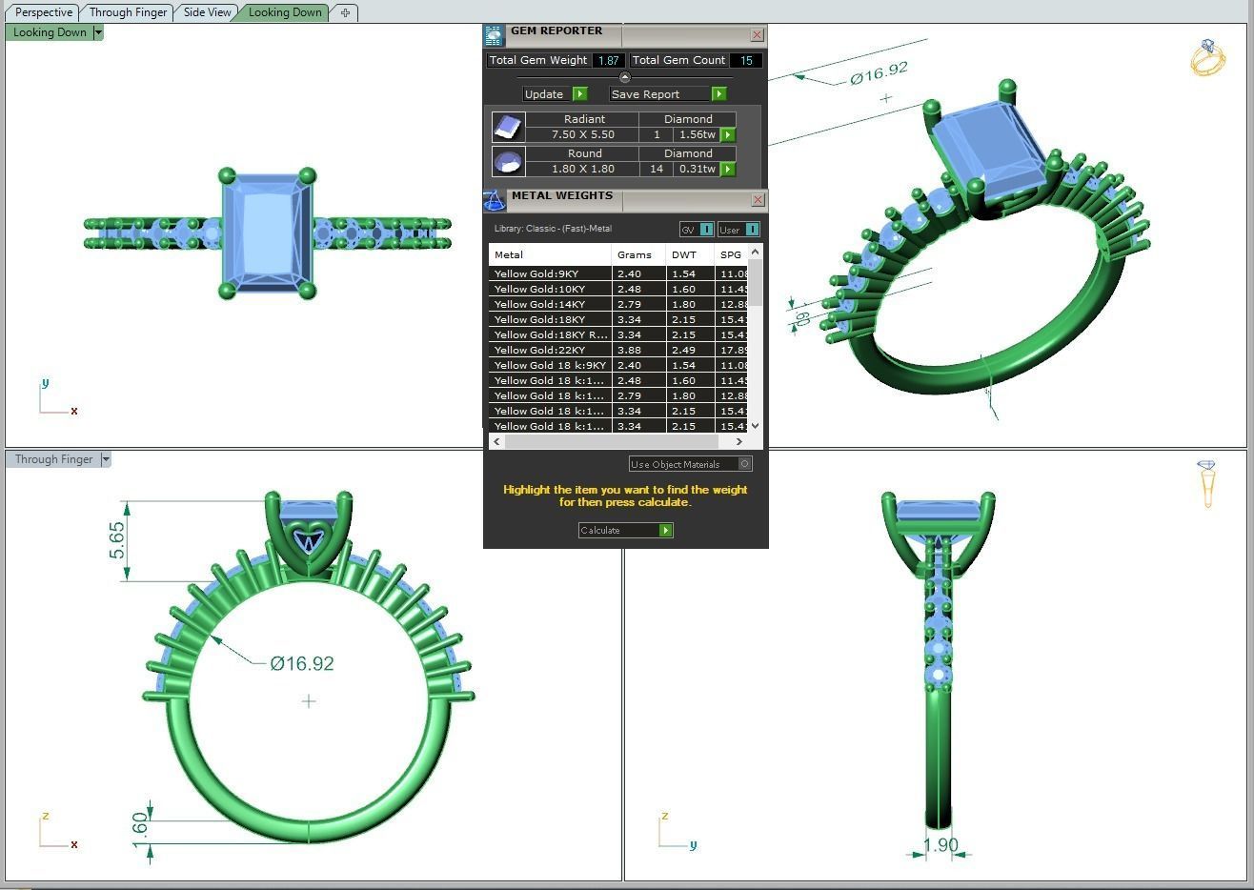Image resolution: width=1254 pixels, height=890 pixels.
Task: Click Total Gem Count value 15
Action: coord(746,60)
